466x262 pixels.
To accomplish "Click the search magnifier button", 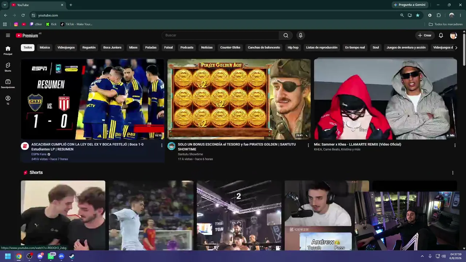I will [x=286, y=35].
